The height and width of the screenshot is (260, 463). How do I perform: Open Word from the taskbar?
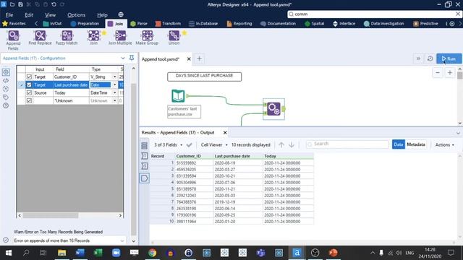click(80, 253)
